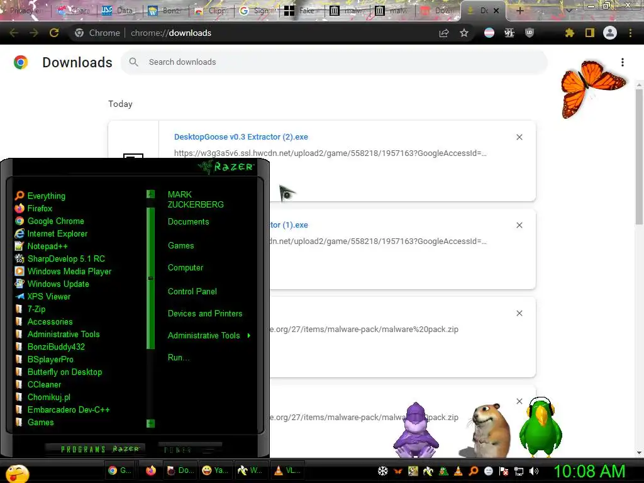Click the 10:08 AM taskbar clock
The height and width of the screenshot is (483, 644).
589,471
